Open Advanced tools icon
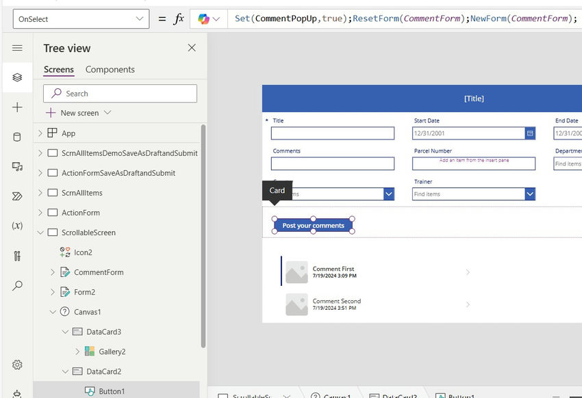Screen dimensions: 582x398 (x=17, y=256)
